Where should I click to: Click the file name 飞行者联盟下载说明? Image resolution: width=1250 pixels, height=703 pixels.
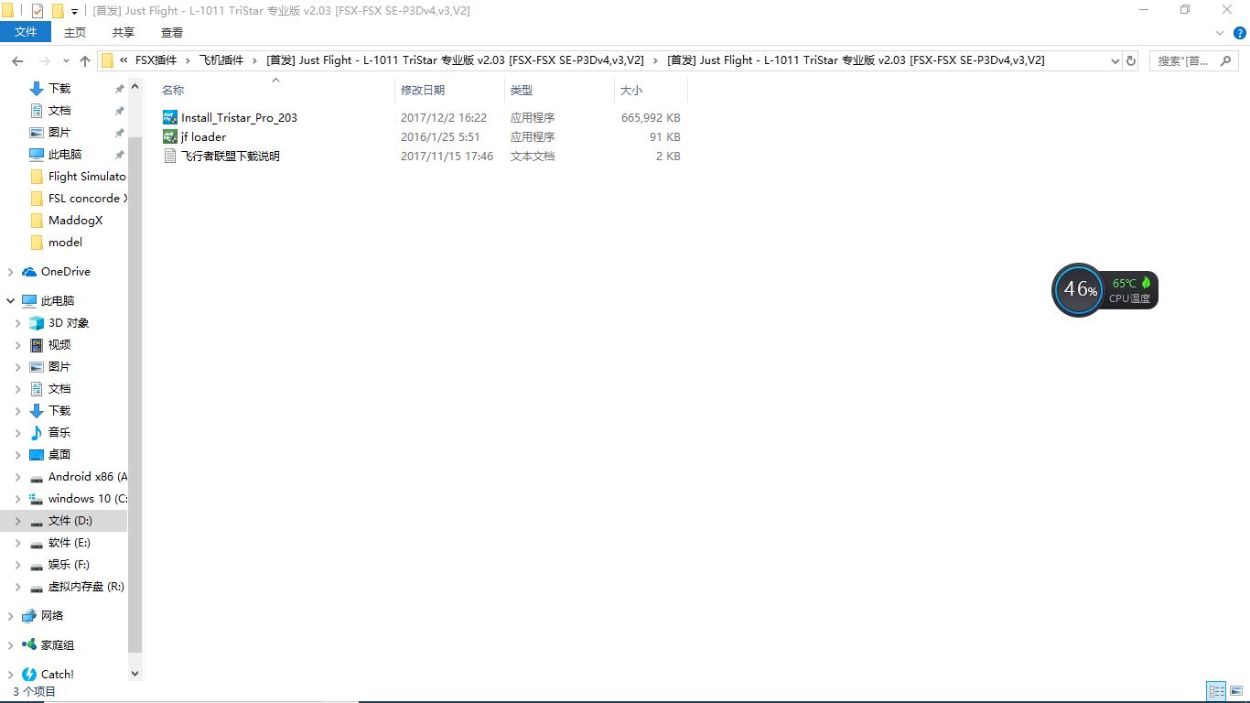[x=230, y=156]
